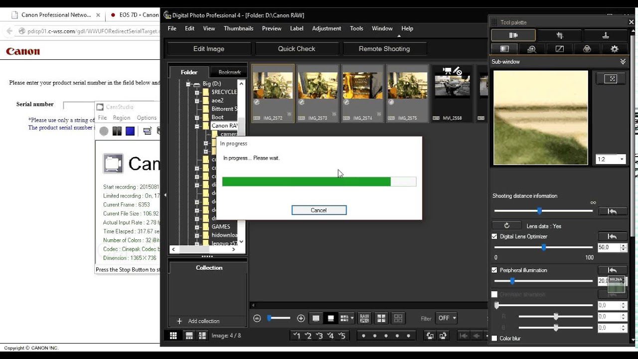The width and height of the screenshot is (638, 359).
Task: Apply check mark 3 to image
Action: click(x=319, y=336)
